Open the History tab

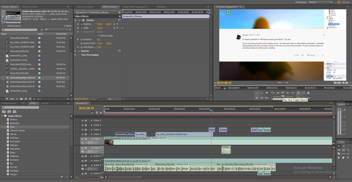tap(45, 103)
